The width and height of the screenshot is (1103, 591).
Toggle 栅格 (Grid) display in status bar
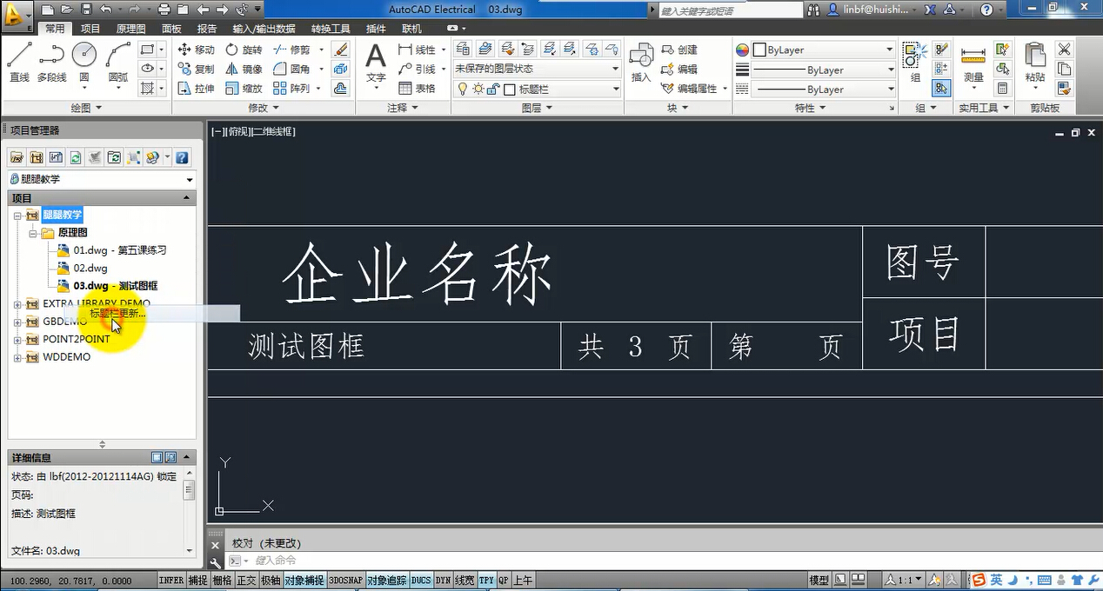tap(222, 581)
